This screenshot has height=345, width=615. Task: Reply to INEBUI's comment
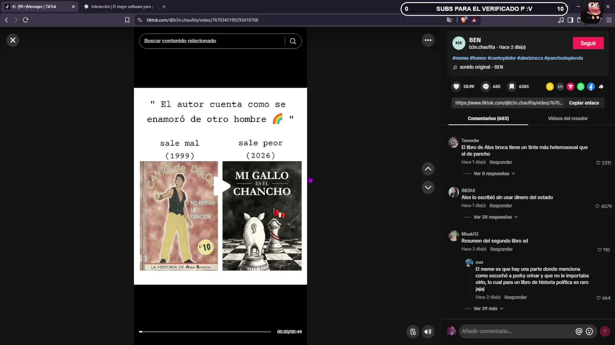[x=501, y=206]
